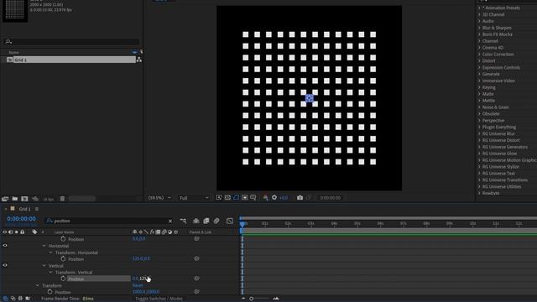Open grid and guide options in viewer
Image resolution: width=537 pixels, height=302 pixels.
click(x=253, y=198)
